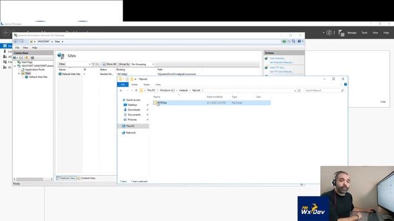Screen dimensions: 394x221
Task: Select Application Pools in Connections tree
Action: (x=35, y=69)
